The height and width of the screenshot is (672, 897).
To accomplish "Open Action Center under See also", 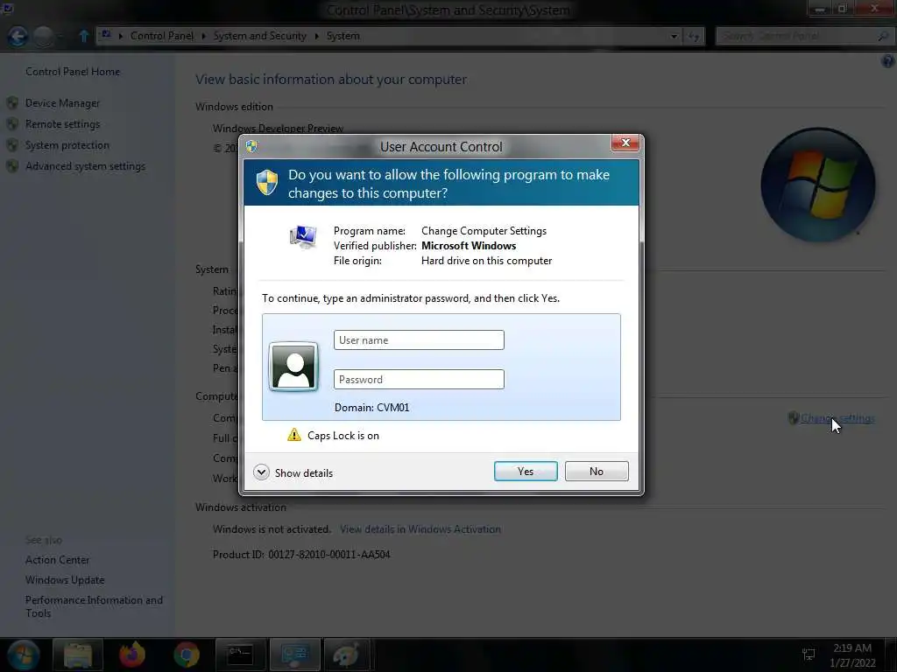I will 57,560.
